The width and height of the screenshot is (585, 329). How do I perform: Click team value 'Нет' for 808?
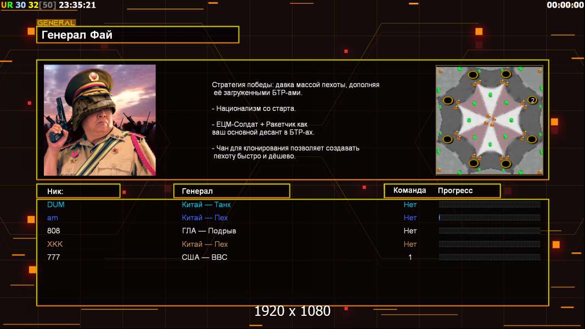point(410,231)
